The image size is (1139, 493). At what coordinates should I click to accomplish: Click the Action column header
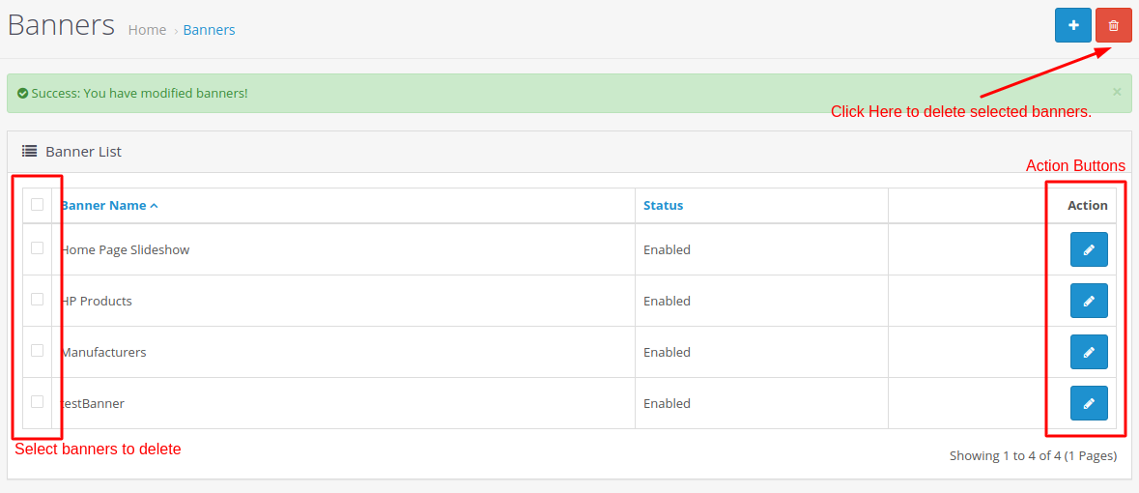[x=1088, y=205]
